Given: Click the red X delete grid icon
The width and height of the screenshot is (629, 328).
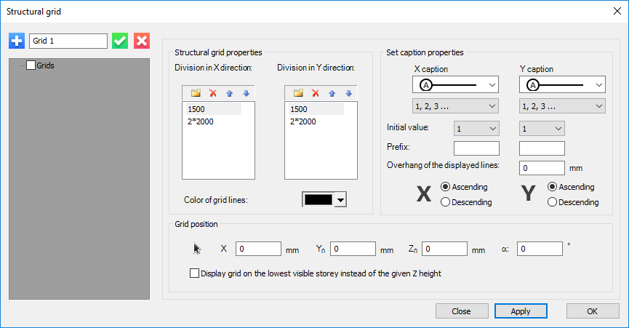Looking at the screenshot, I should pos(142,41).
